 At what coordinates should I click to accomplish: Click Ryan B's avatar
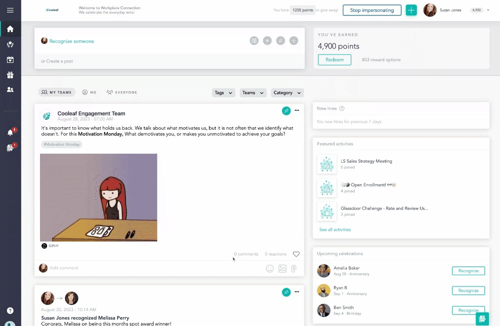(323, 291)
